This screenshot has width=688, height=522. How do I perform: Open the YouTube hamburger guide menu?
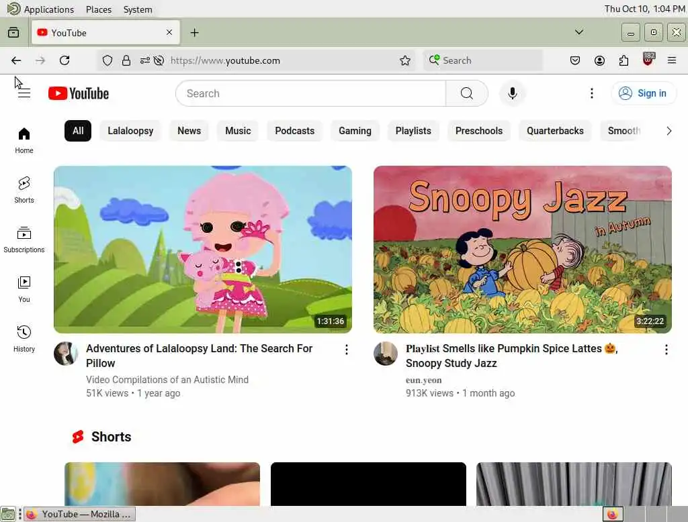pyautogui.click(x=24, y=93)
